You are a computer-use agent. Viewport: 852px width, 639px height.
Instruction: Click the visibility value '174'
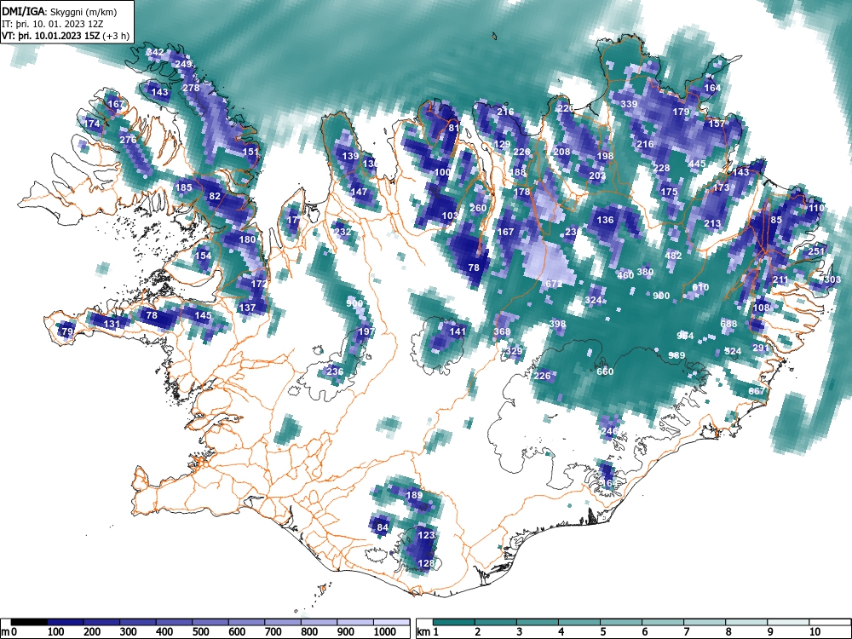(92, 124)
